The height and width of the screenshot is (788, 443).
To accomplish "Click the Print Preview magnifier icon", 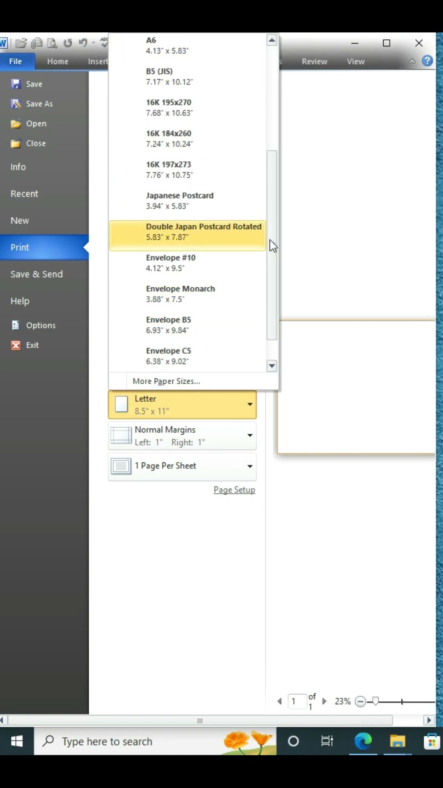I will pyautogui.click(x=52, y=43).
